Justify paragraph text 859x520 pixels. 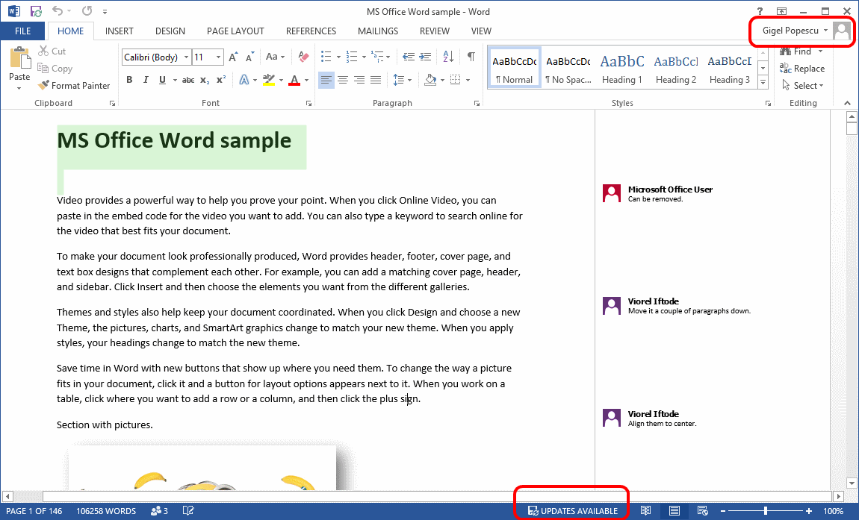(x=376, y=80)
